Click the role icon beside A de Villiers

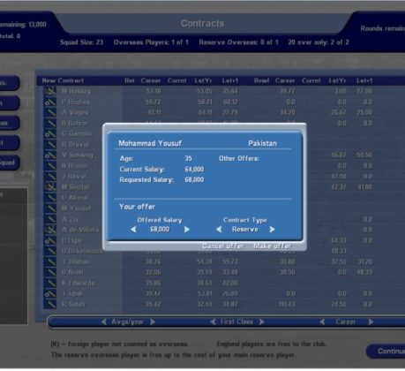[50, 230]
